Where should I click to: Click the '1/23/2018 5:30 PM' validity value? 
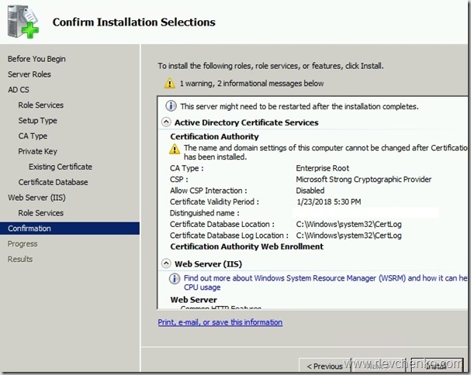329,201
